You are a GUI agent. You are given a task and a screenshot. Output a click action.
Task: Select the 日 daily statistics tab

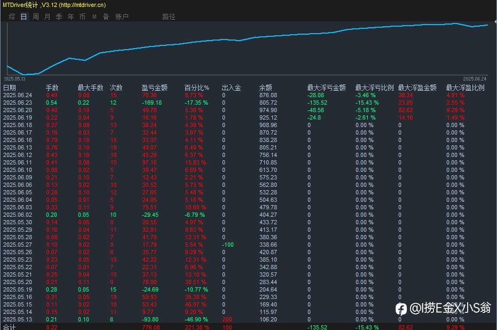coord(24,17)
